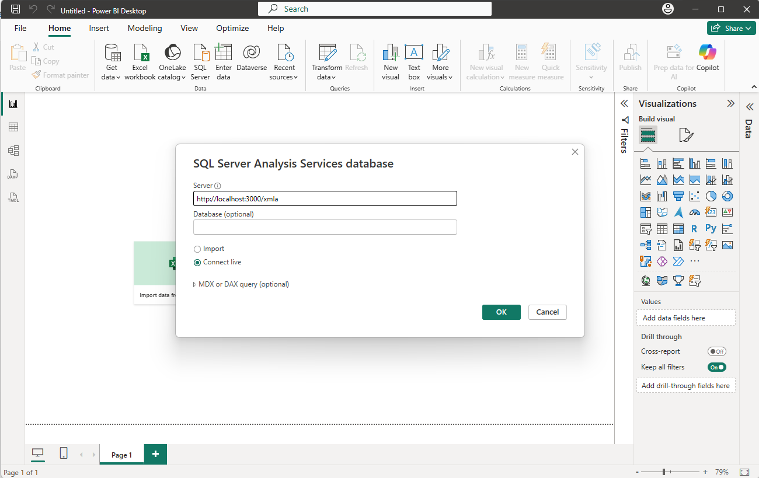Insert a Text box from ribbon

point(414,62)
